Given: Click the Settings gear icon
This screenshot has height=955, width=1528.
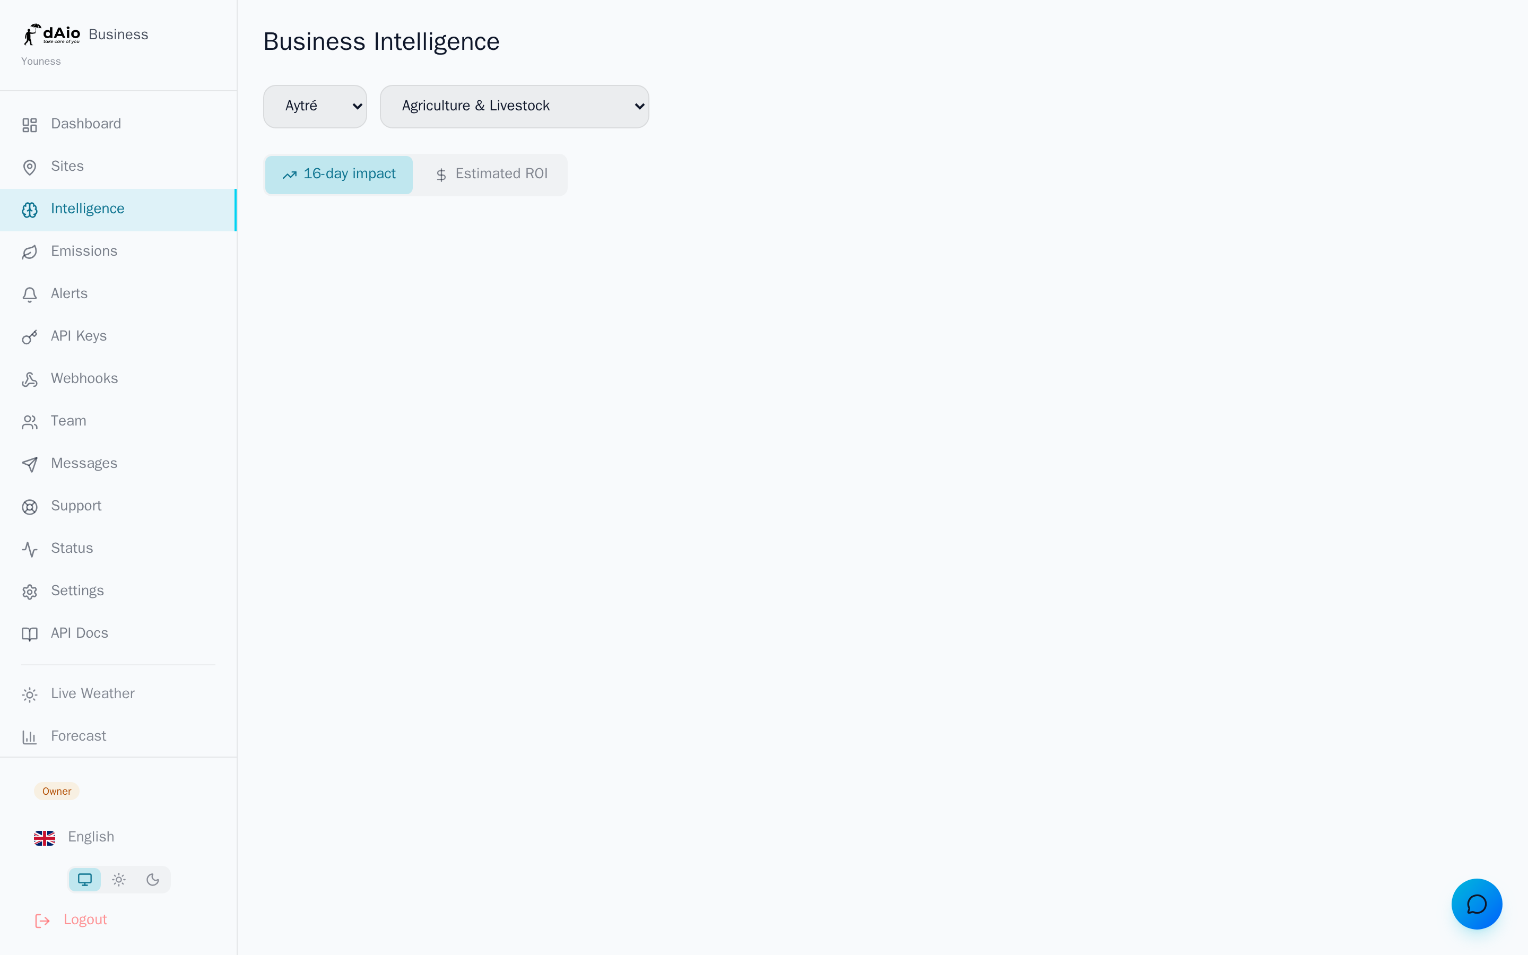Looking at the screenshot, I should [30, 591].
